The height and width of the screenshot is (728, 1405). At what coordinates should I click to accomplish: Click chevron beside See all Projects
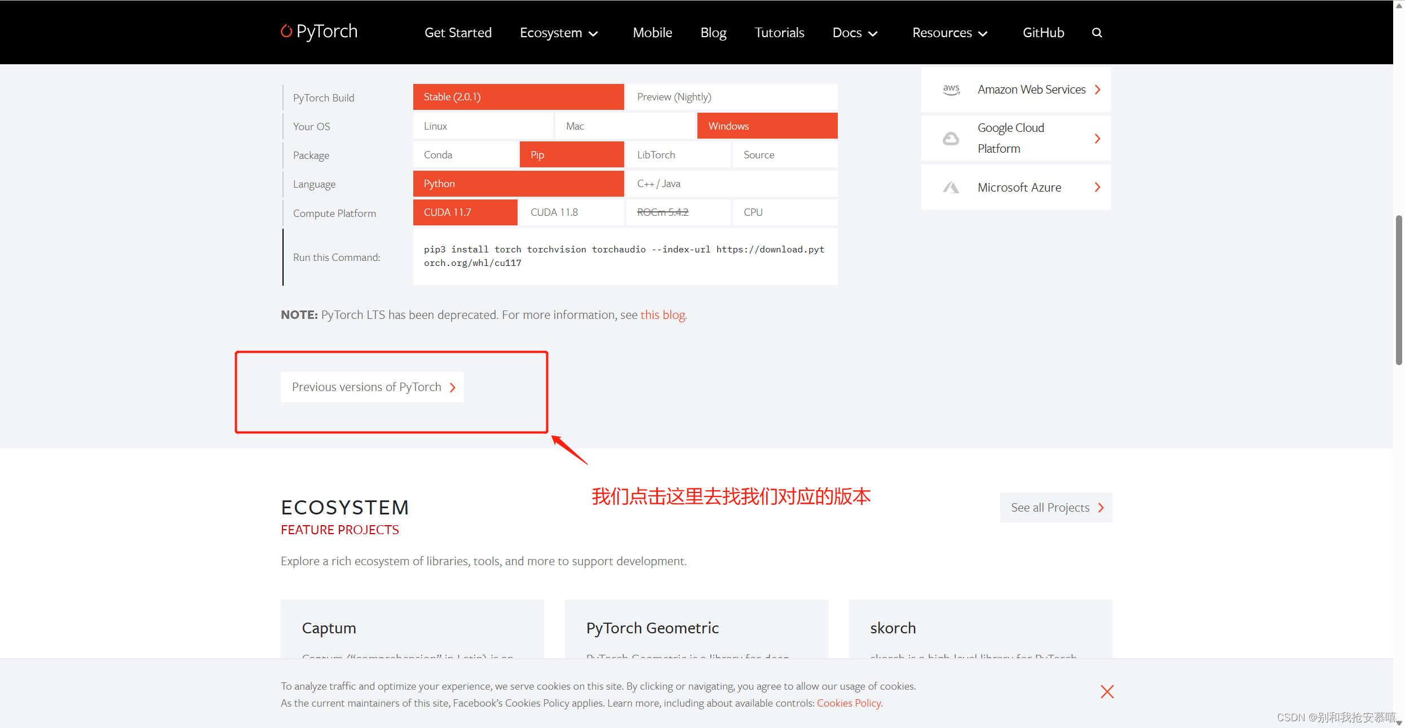[x=1101, y=508]
